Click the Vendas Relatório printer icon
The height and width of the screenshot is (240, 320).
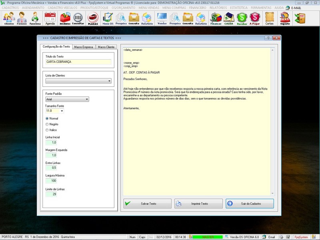click(x=201, y=18)
